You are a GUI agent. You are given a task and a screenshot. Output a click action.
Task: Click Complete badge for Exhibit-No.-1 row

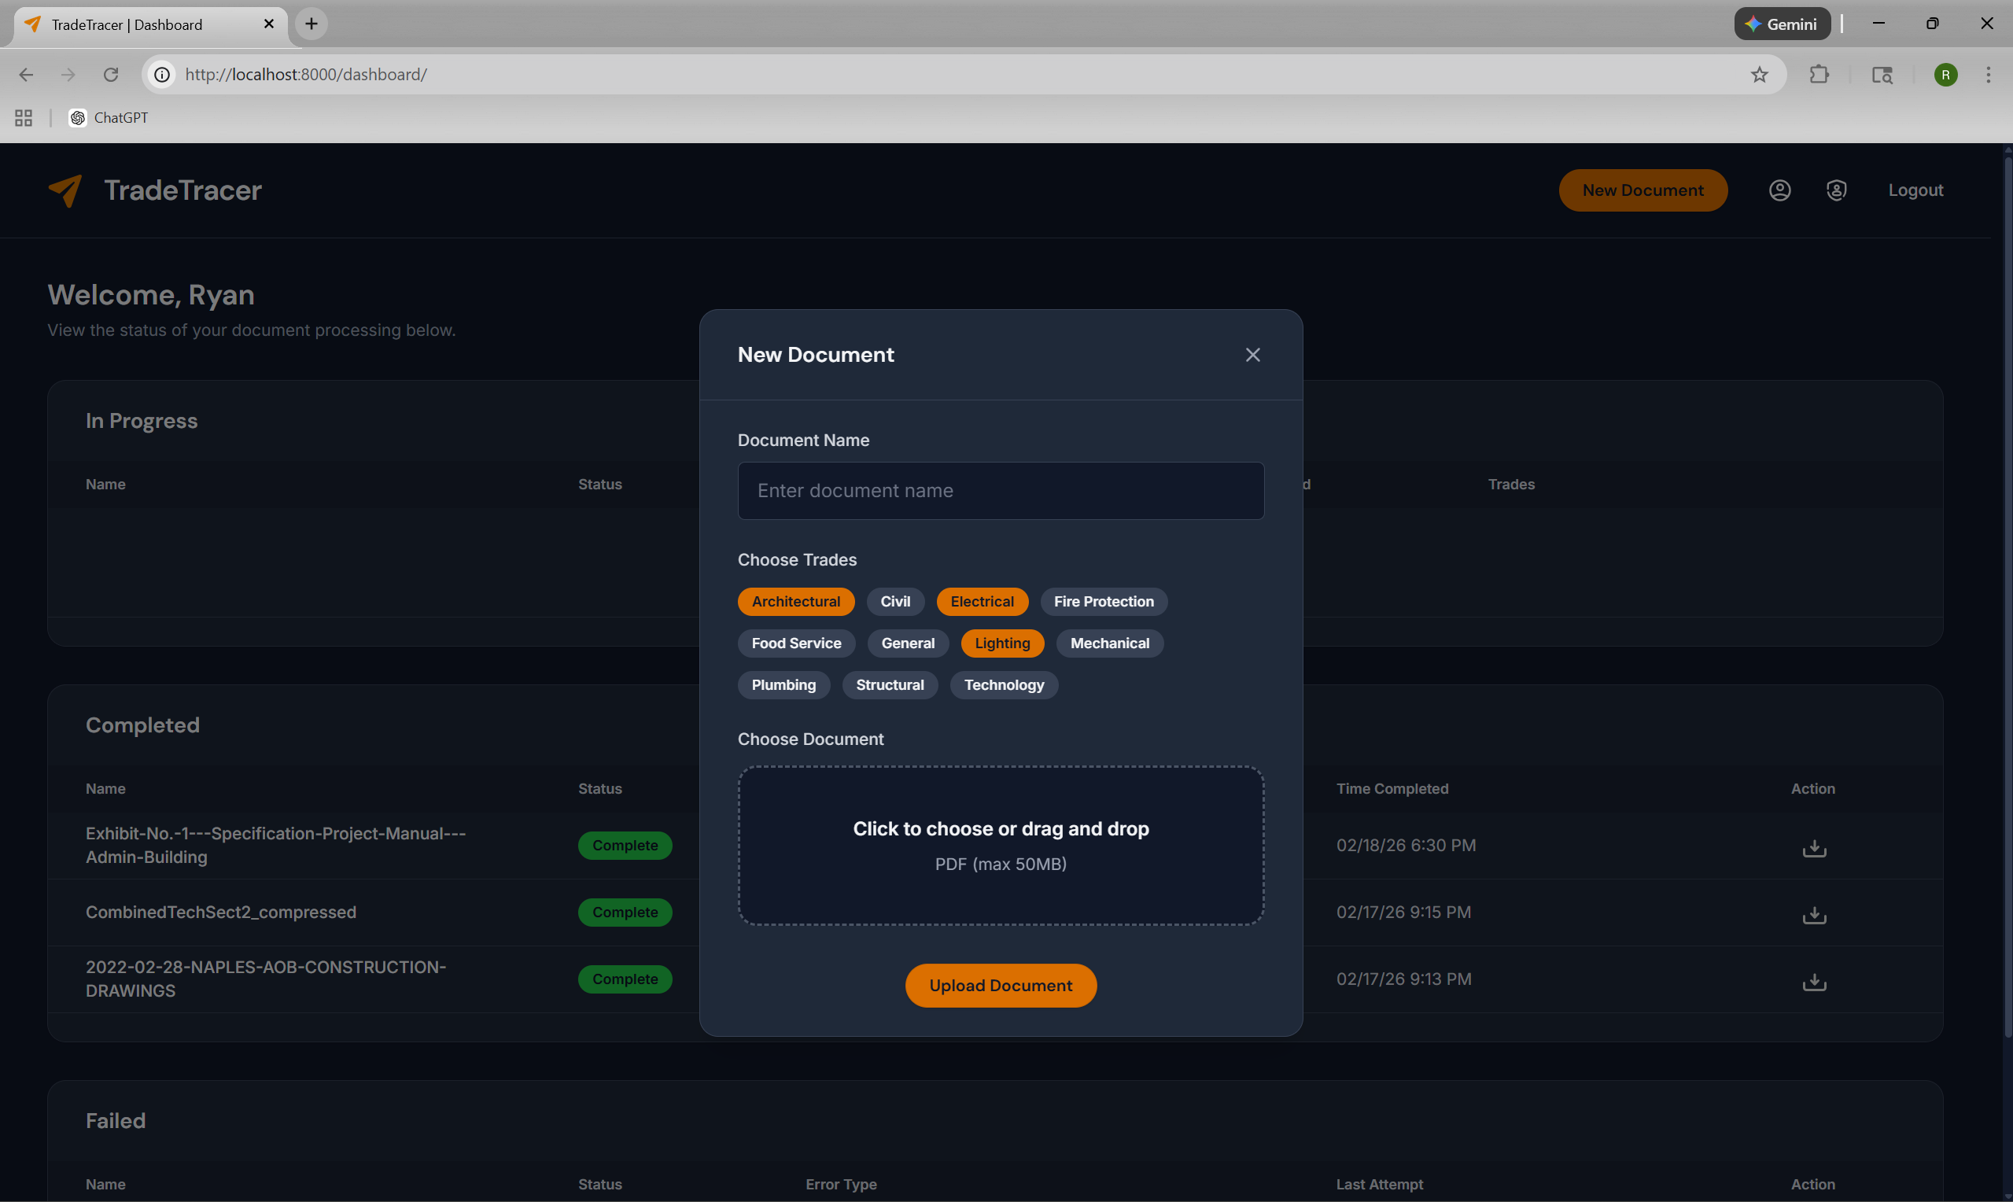click(625, 846)
